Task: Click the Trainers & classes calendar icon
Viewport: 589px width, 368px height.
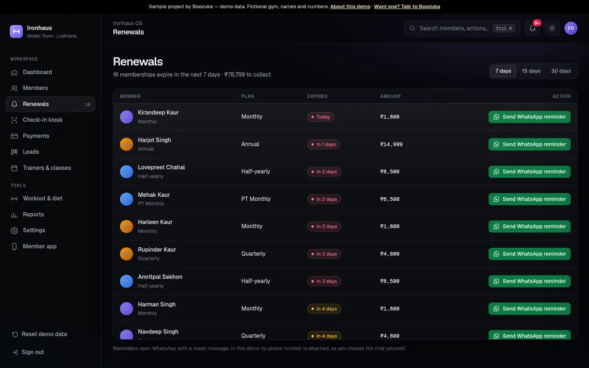Action: pos(14,168)
